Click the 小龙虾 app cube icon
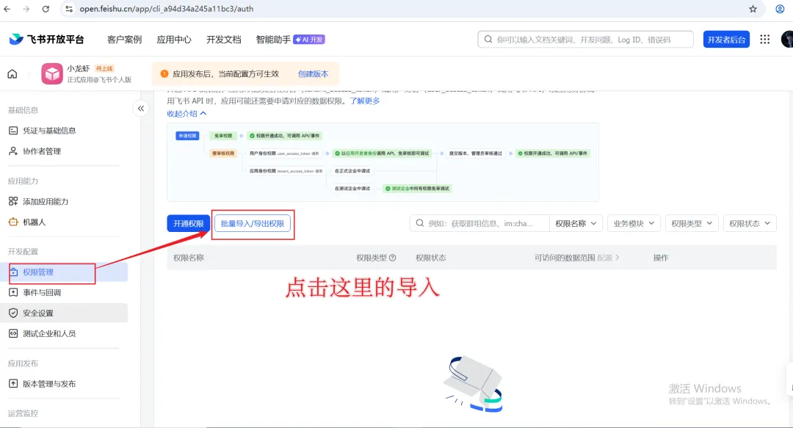The image size is (793, 428). click(x=51, y=74)
